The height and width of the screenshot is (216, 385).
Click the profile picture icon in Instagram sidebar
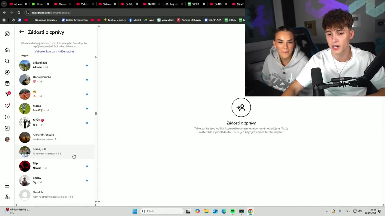pos(7,139)
